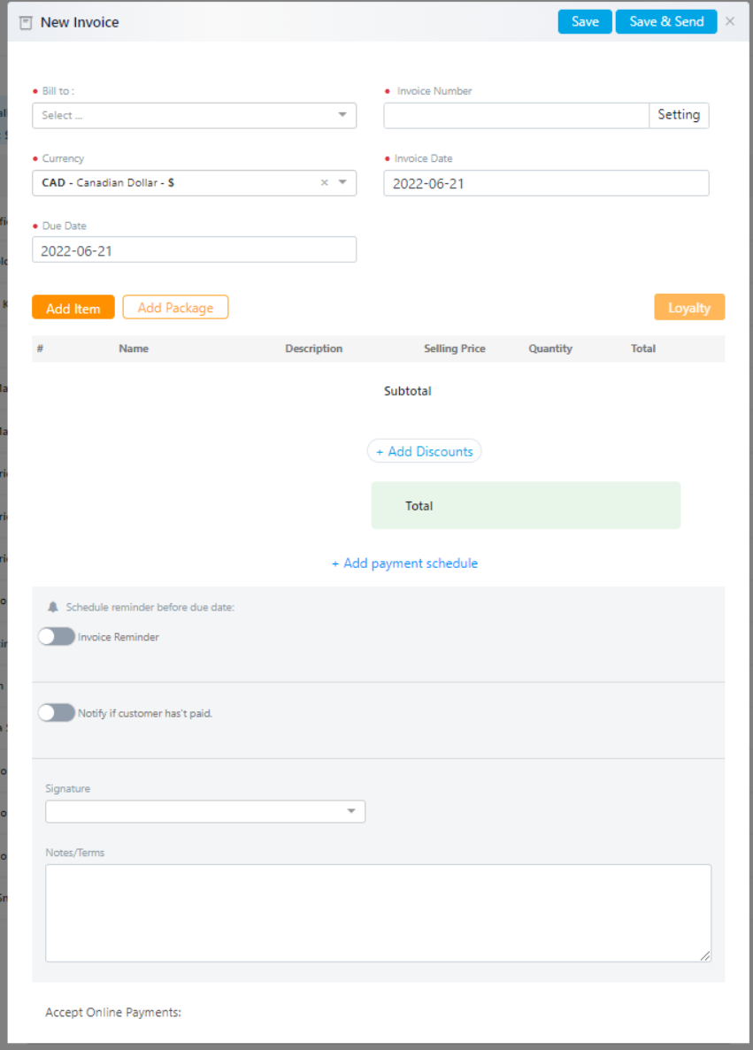Click the reminder bell icon
The height and width of the screenshot is (1050, 753).
53,608
